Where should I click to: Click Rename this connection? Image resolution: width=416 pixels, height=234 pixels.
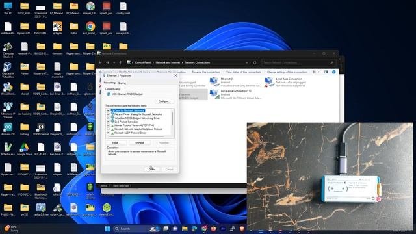pos(206,72)
